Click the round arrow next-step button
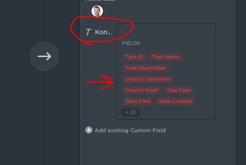 click(44, 56)
